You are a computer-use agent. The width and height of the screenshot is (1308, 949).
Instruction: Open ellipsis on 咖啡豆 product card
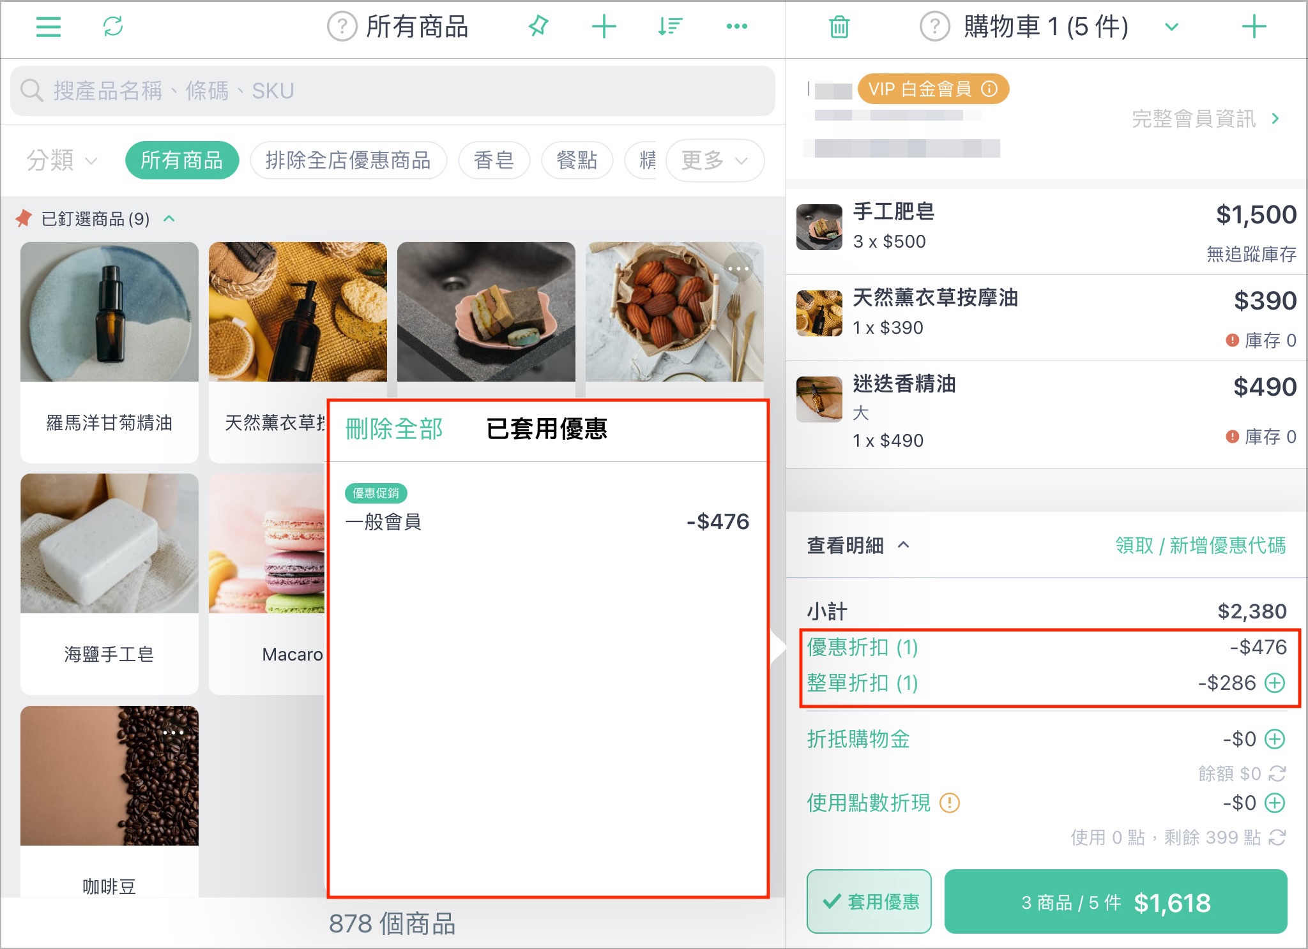173,732
